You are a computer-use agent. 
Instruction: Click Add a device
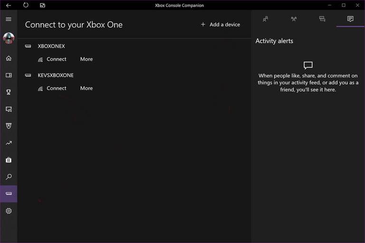click(221, 25)
